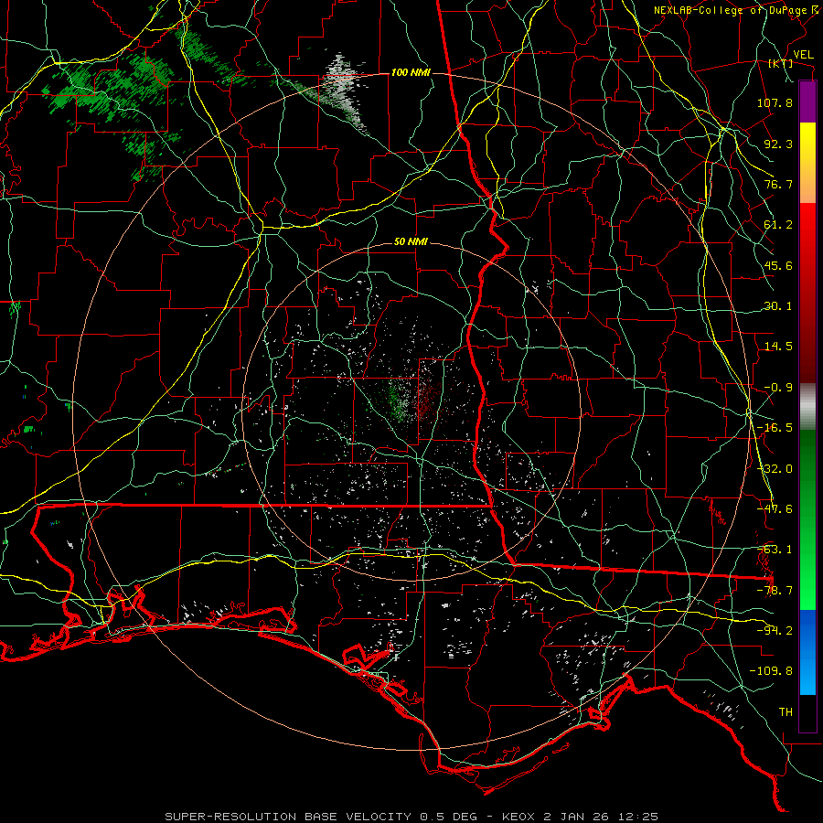
Task: Click the -94.2 velocity scale value
Action: [x=775, y=631]
